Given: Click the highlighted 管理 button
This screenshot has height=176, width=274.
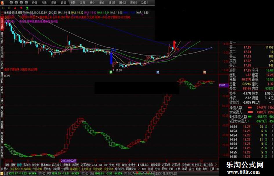Looking at the screenshot, I should click(x=19, y=165).
